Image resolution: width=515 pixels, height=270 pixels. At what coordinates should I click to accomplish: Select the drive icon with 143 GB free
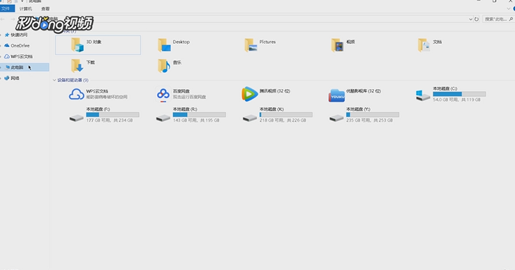coord(163,118)
